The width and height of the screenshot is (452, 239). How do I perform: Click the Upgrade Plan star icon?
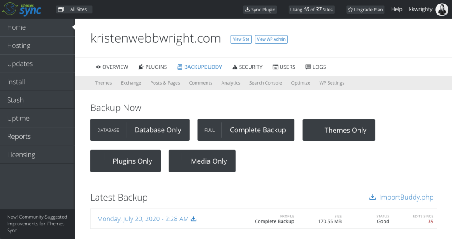point(350,10)
